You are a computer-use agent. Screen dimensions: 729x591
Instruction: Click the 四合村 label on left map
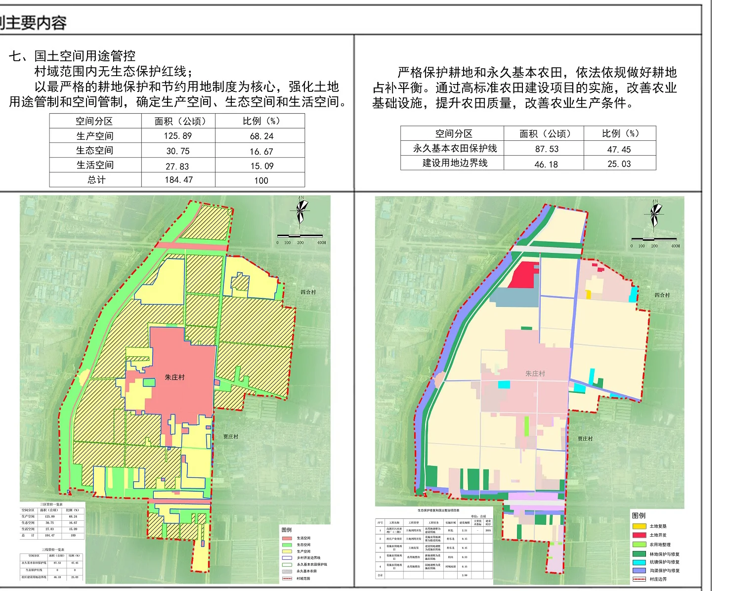click(x=308, y=292)
